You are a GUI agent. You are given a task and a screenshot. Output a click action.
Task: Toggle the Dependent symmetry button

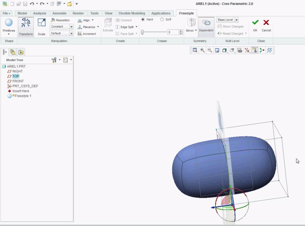tap(206, 27)
